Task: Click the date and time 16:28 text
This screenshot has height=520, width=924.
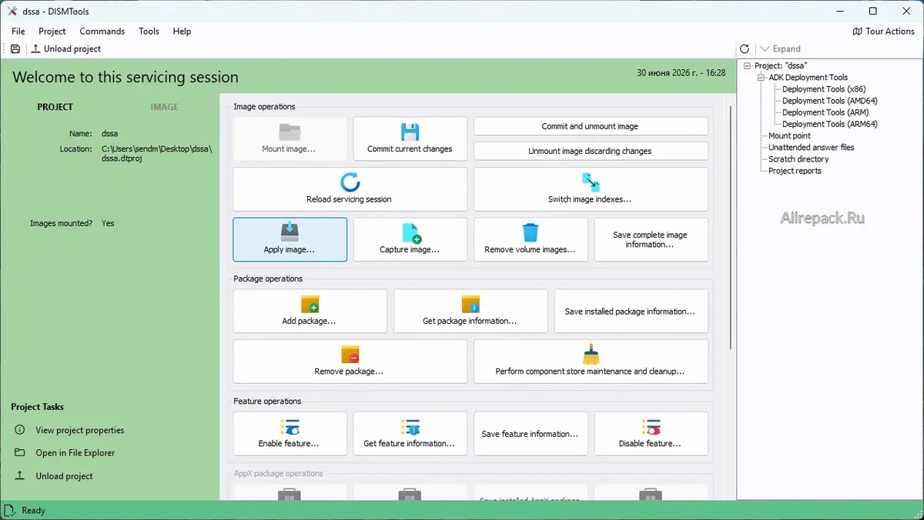Action: pyautogui.click(x=681, y=73)
